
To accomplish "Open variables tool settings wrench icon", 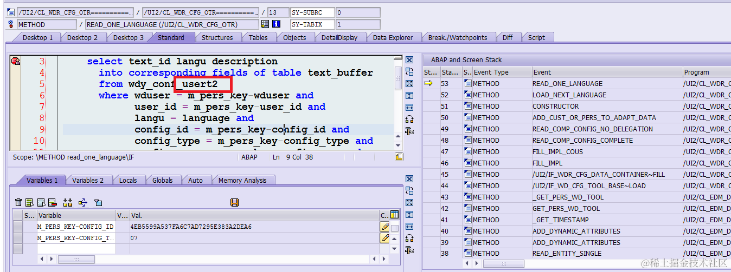I will (409, 250).
